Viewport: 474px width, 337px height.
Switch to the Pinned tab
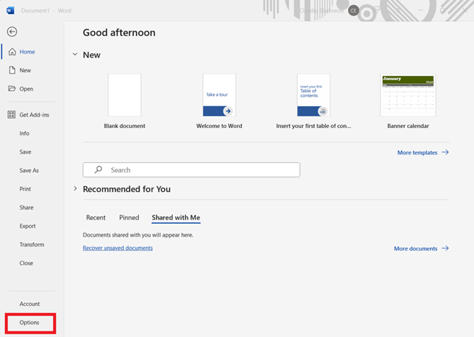point(129,217)
